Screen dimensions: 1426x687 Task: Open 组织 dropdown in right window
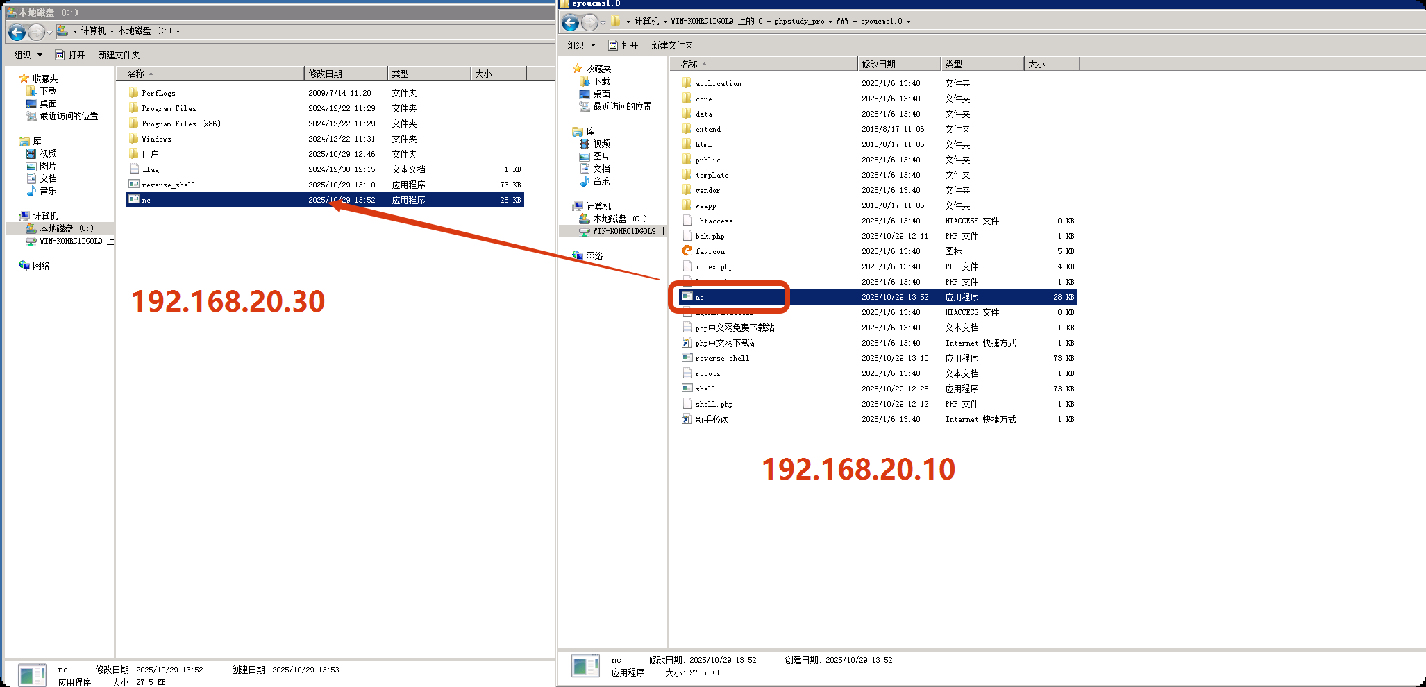582,45
